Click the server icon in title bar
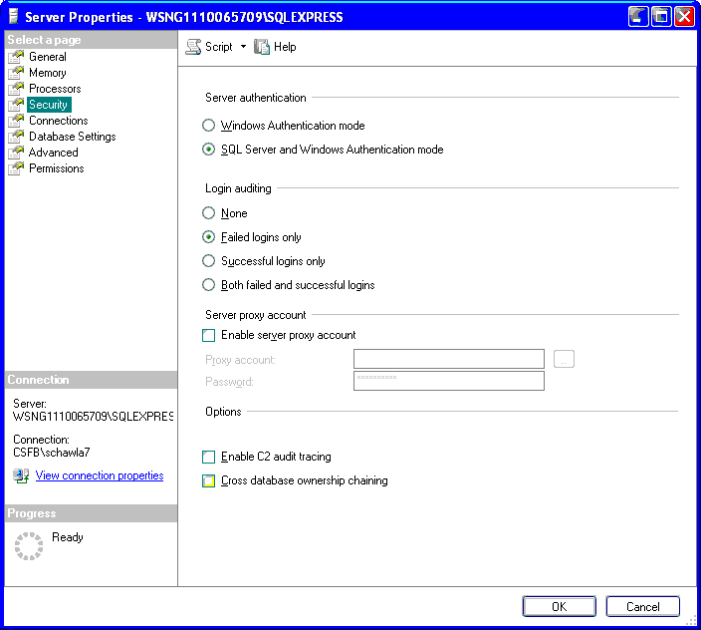The width and height of the screenshot is (701, 630). [14, 17]
